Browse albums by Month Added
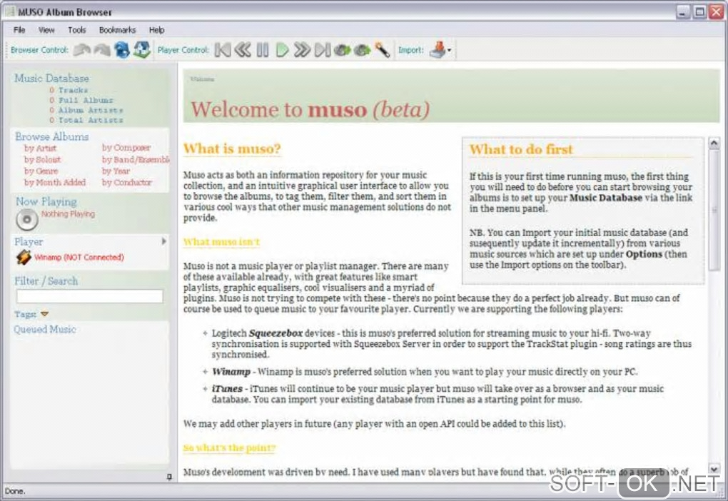 tap(55, 183)
